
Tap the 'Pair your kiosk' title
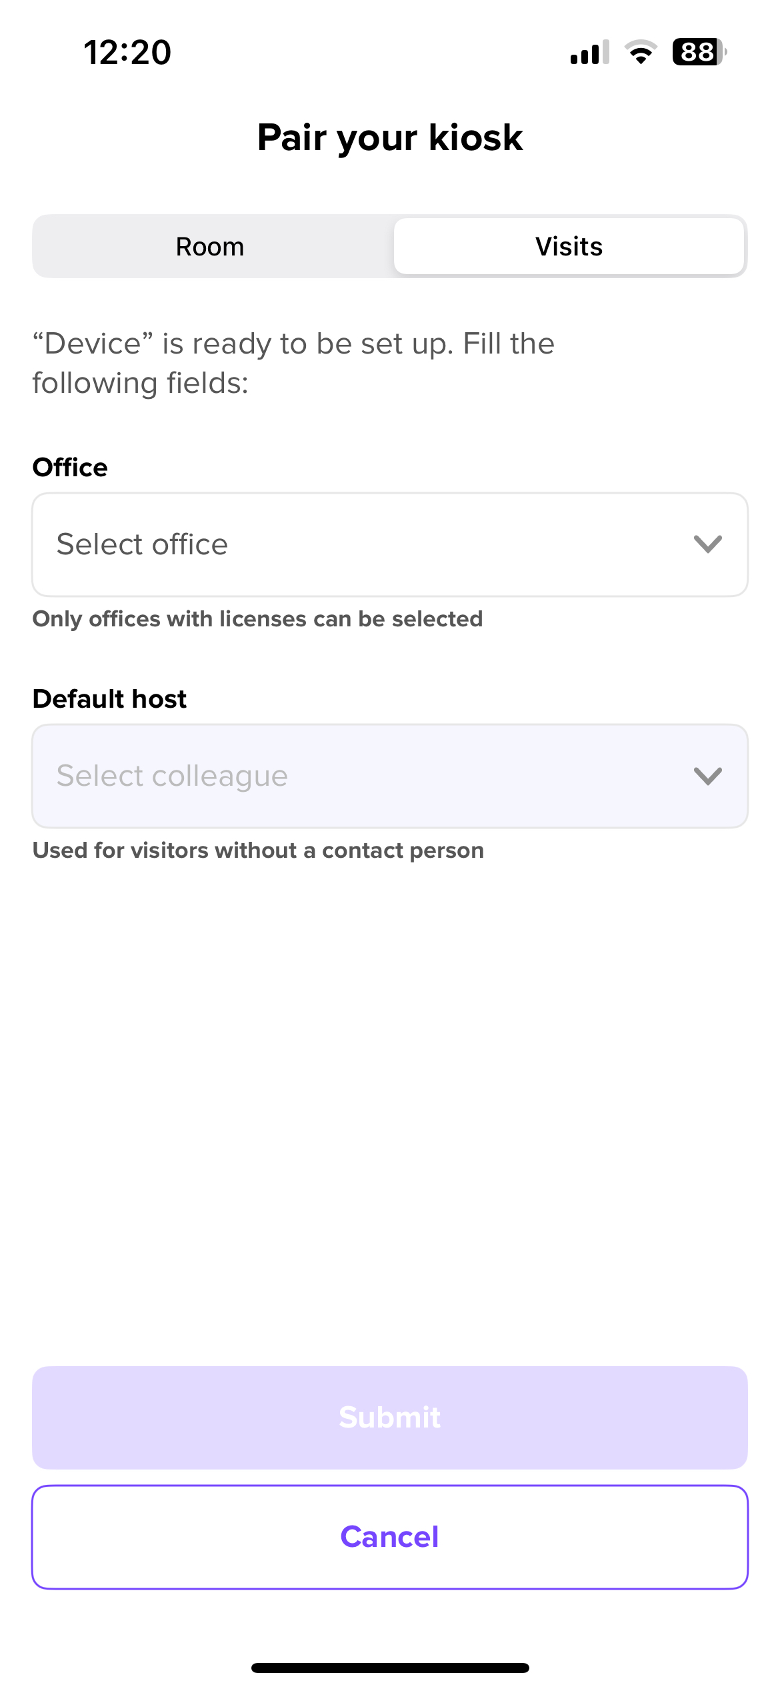point(390,137)
